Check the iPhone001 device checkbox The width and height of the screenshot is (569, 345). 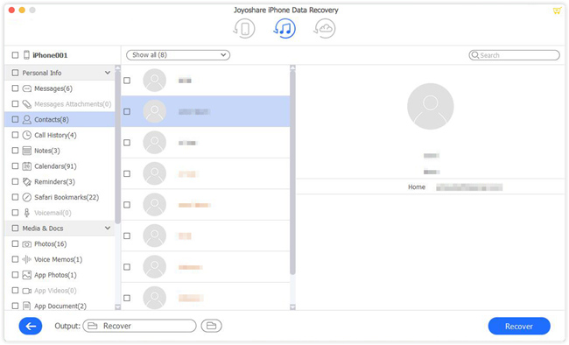tap(15, 55)
